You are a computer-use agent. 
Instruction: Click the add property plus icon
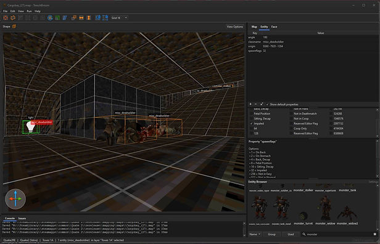tap(250, 104)
